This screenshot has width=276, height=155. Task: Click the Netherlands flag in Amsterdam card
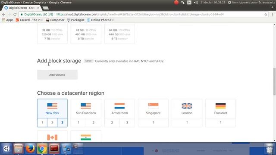(119, 106)
